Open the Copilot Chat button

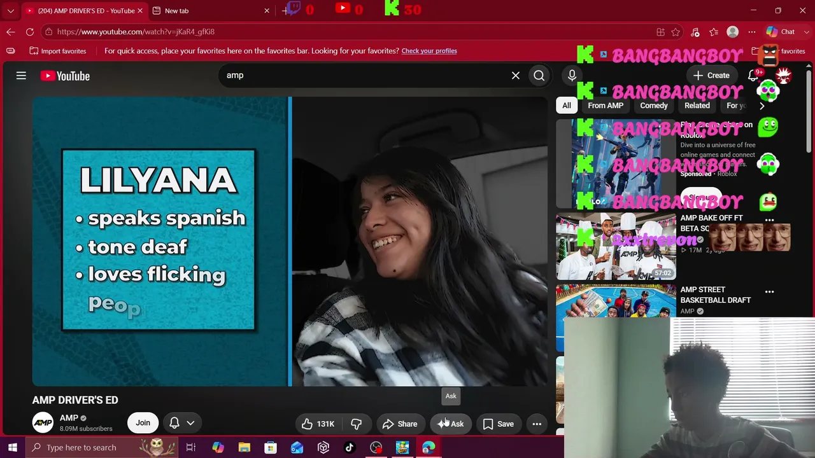click(780, 32)
